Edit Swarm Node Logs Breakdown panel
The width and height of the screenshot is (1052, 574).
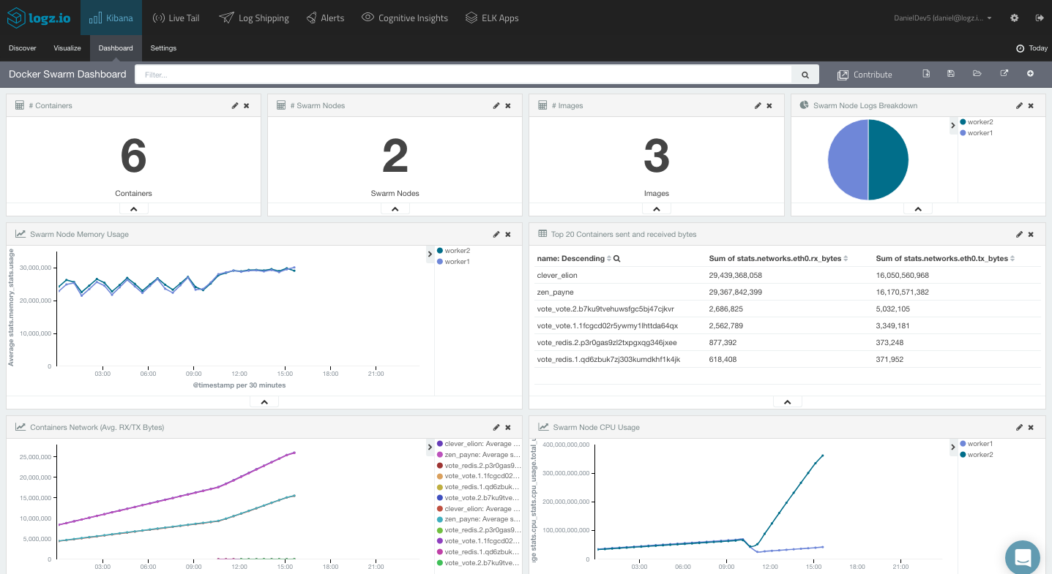(1019, 105)
